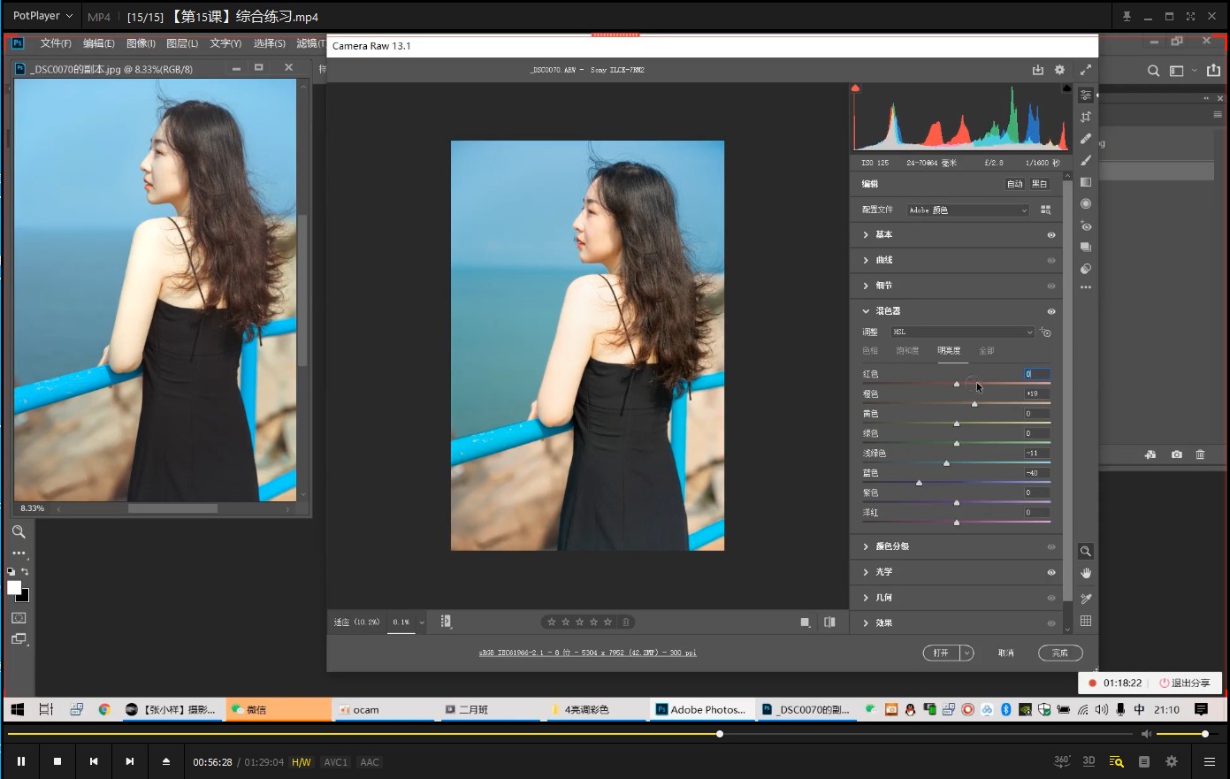Toggle visibility eye of 基本 panel
Screen dimensions: 1230x779
1051,235
